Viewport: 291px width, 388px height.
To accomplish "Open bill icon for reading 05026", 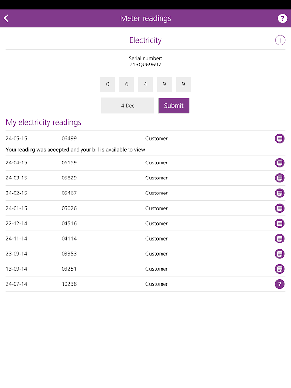I will pos(280,208).
